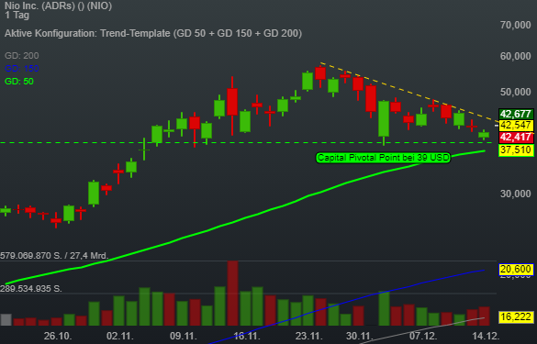Select the 'GD: 50' legend entry

[19, 82]
